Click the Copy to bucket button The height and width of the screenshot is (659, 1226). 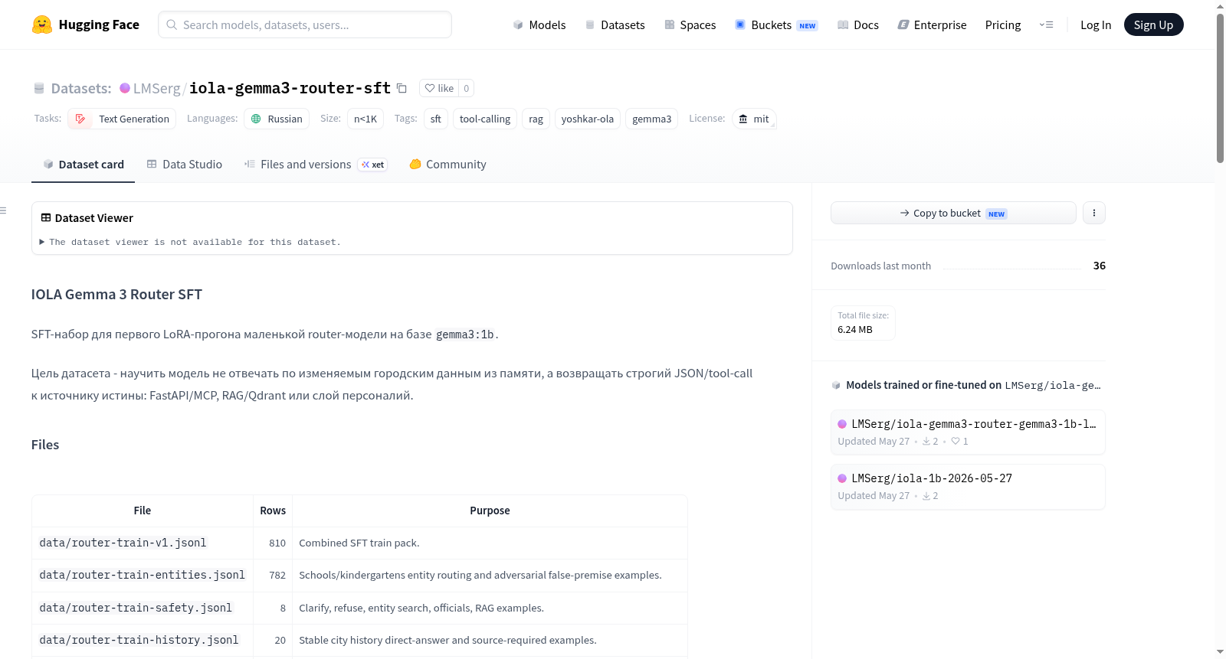coord(953,213)
